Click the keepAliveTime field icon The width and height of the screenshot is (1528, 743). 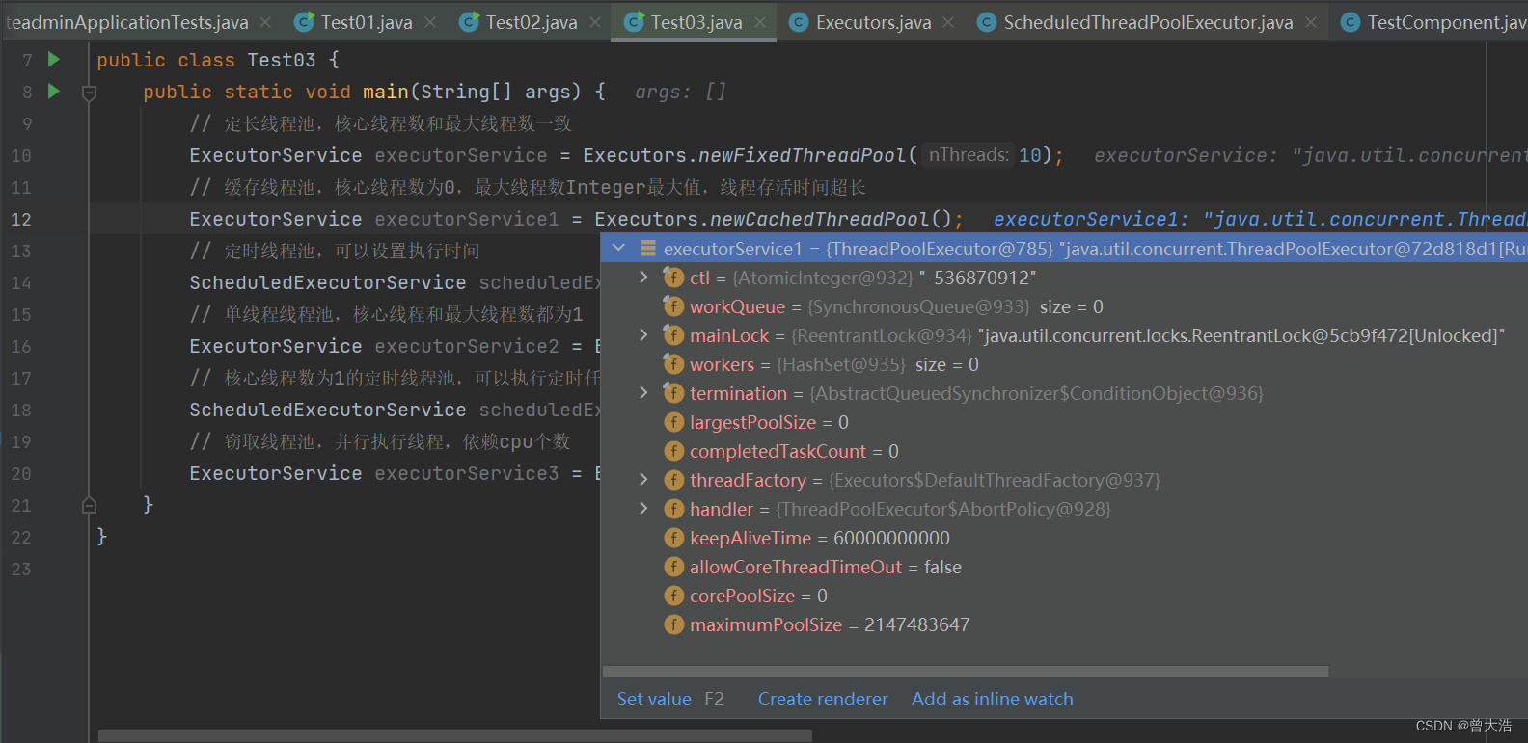(x=673, y=538)
